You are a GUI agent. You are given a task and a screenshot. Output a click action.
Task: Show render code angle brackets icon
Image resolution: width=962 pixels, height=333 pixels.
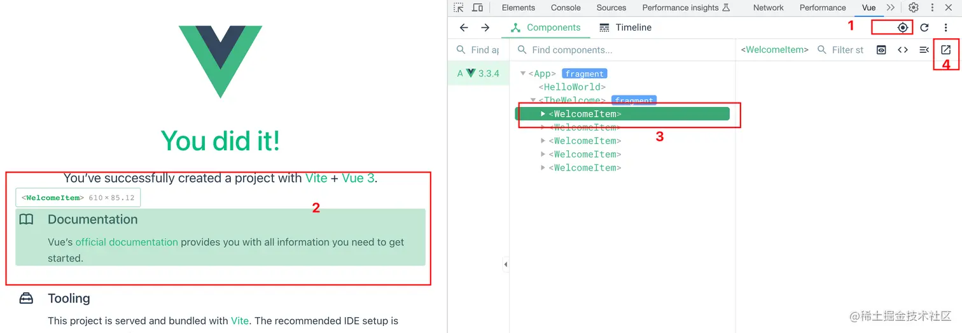[903, 50]
